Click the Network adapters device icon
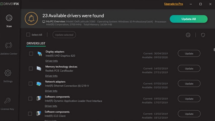This screenshot has height=121, width=215. click(39, 84)
